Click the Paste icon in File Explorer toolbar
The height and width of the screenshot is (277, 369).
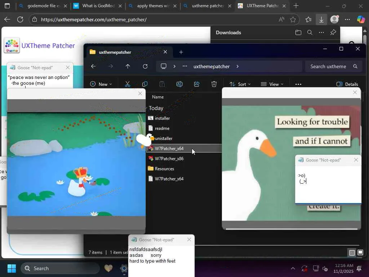point(162,84)
